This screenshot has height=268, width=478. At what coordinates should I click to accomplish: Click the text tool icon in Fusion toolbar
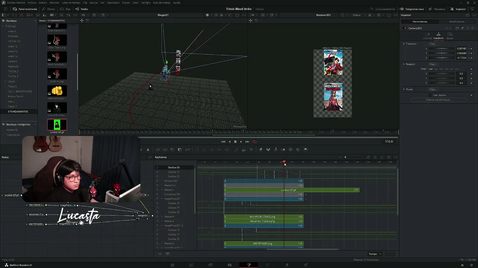point(276,150)
